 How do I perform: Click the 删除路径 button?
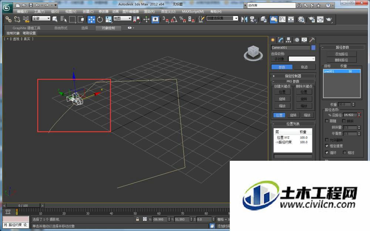point(342,60)
